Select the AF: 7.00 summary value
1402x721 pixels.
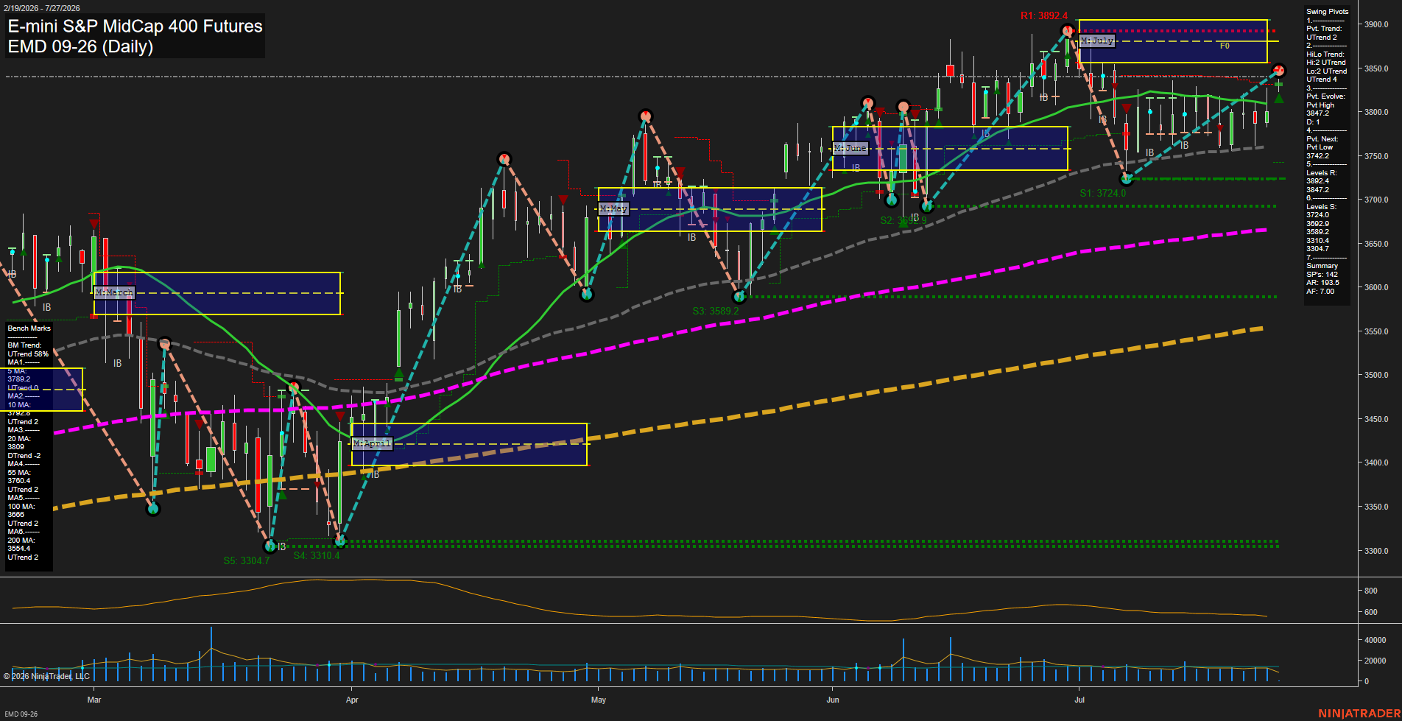(x=1321, y=292)
